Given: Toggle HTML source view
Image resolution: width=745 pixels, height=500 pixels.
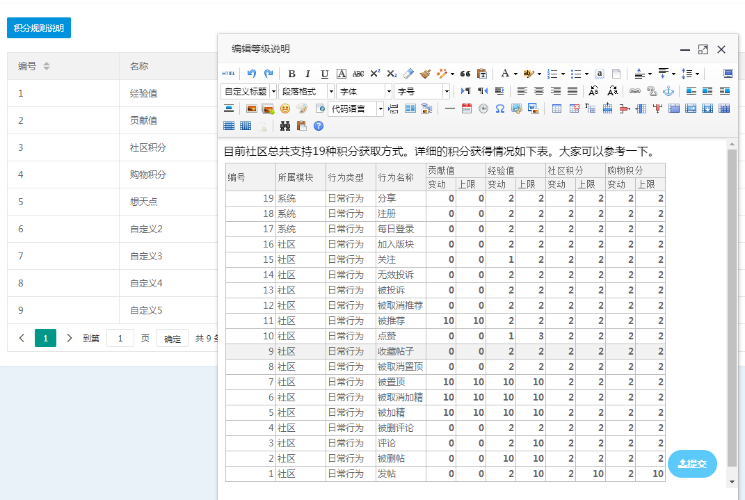Looking at the screenshot, I should 229,74.
